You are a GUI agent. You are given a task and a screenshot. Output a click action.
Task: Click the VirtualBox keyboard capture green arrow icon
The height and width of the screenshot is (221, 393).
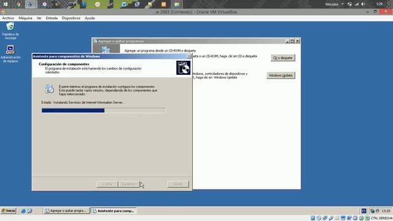click(x=367, y=218)
